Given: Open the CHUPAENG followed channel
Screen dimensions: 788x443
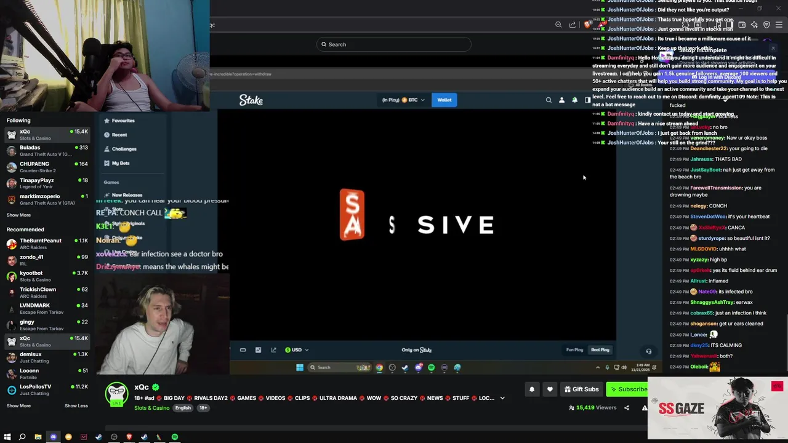Looking at the screenshot, I should [47, 167].
